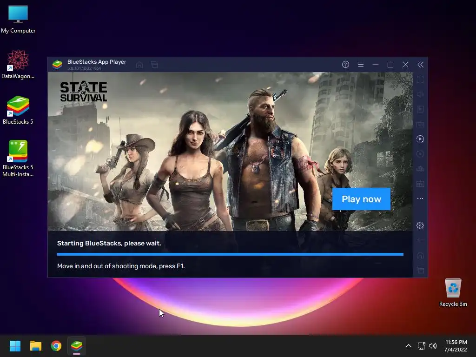Click the shooting mode F1 tip text
476x357 pixels.
pos(121,266)
